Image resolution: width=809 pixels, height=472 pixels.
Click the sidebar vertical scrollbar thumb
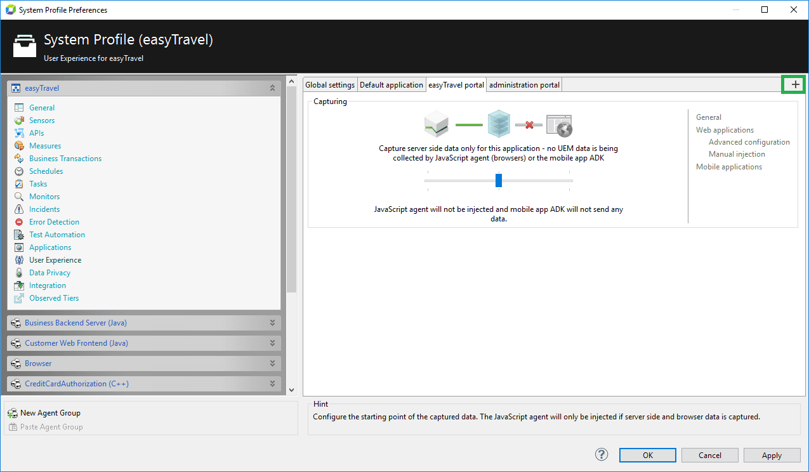click(x=291, y=188)
